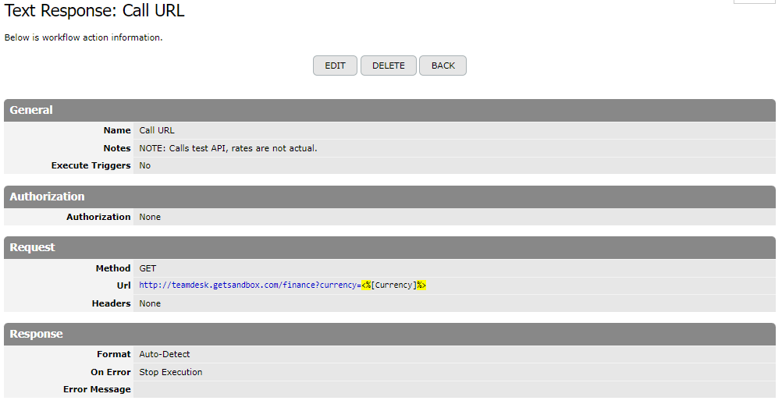Screen dimensions: 782x404
Task: Click the [Currency] placeholder in the URL
Action: coord(393,285)
